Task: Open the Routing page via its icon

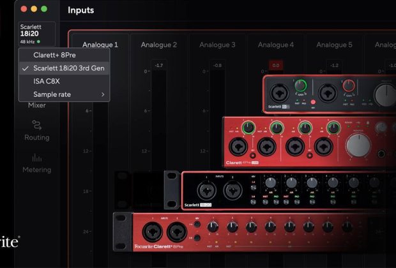Action: coord(37,125)
